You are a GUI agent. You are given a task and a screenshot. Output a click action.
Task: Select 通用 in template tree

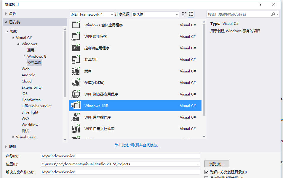(x=31, y=50)
